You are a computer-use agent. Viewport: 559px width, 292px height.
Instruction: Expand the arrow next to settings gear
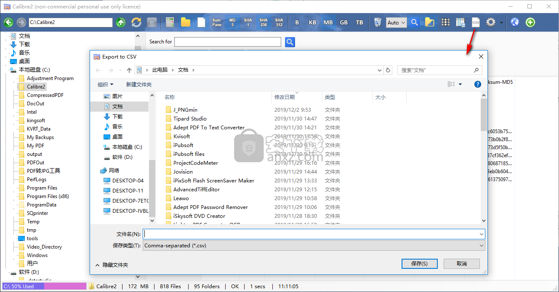pos(501,23)
